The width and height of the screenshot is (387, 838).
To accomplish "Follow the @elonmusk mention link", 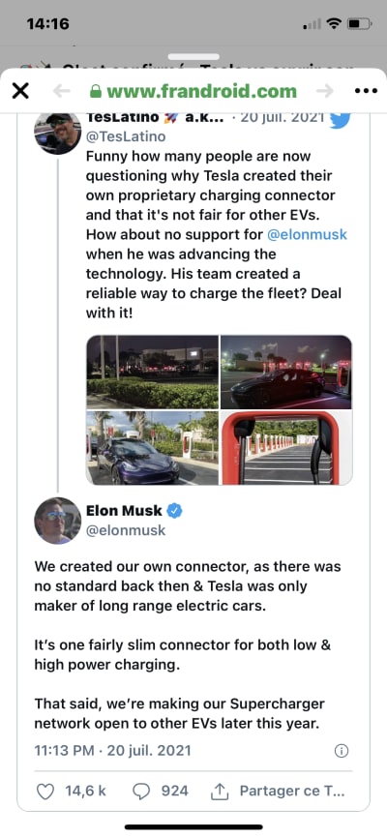I will coord(307,234).
